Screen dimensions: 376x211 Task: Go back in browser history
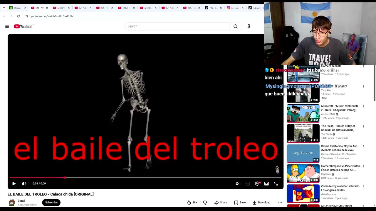tap(4, 16)
